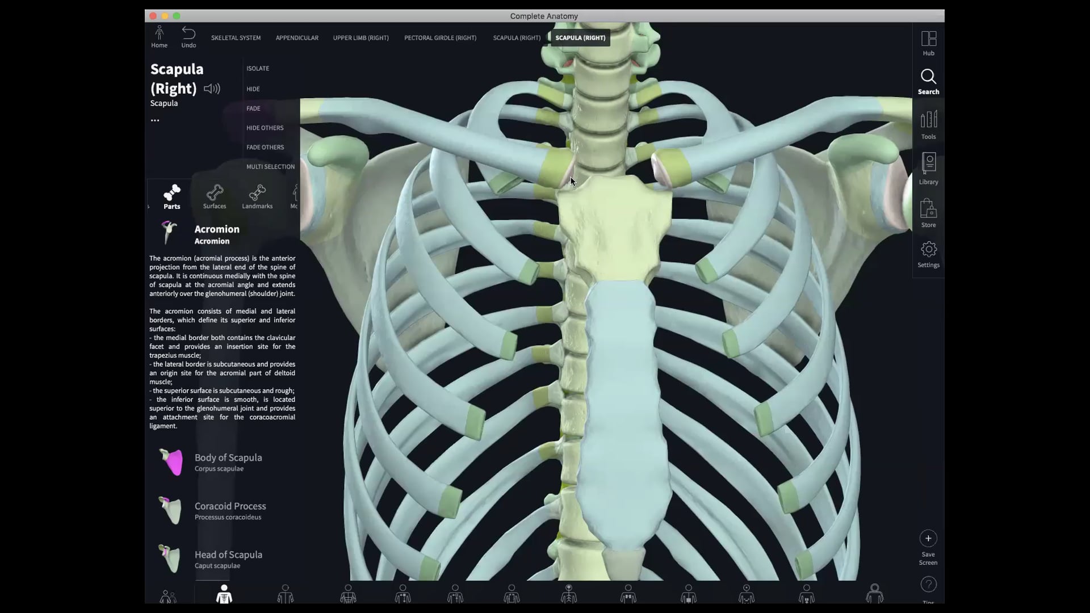Play the Scapula pronunciation audio
This screenshot has width=1090, height=613.
tap(212, 89)
